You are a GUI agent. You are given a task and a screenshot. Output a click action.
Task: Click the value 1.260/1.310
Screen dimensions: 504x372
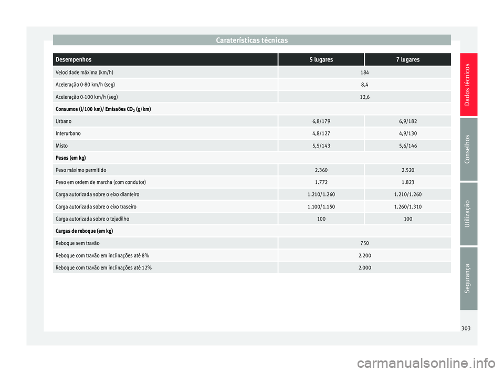pyautogui.click(x=408, y=206)
